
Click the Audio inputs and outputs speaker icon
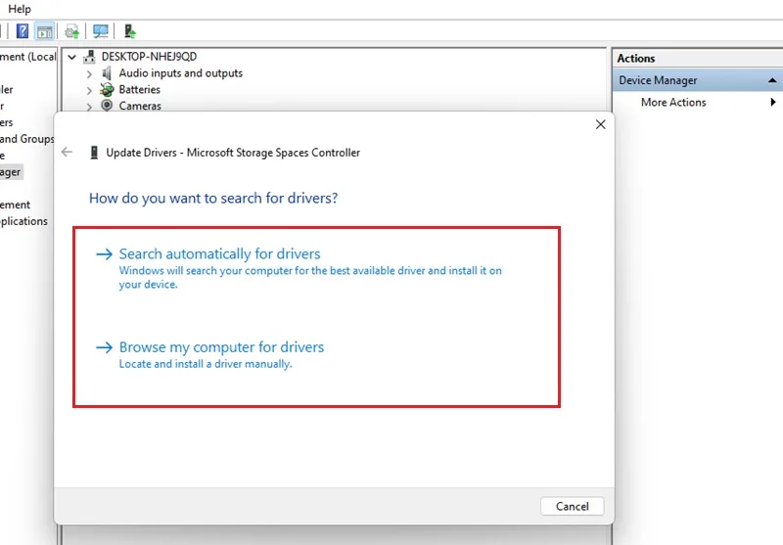(107, 73)
